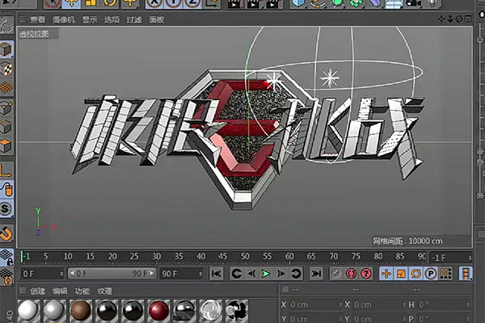Viewport: 485px width, 323px height.
Task: Click Keyframe Selection question mark button
Action: (366, 274)
